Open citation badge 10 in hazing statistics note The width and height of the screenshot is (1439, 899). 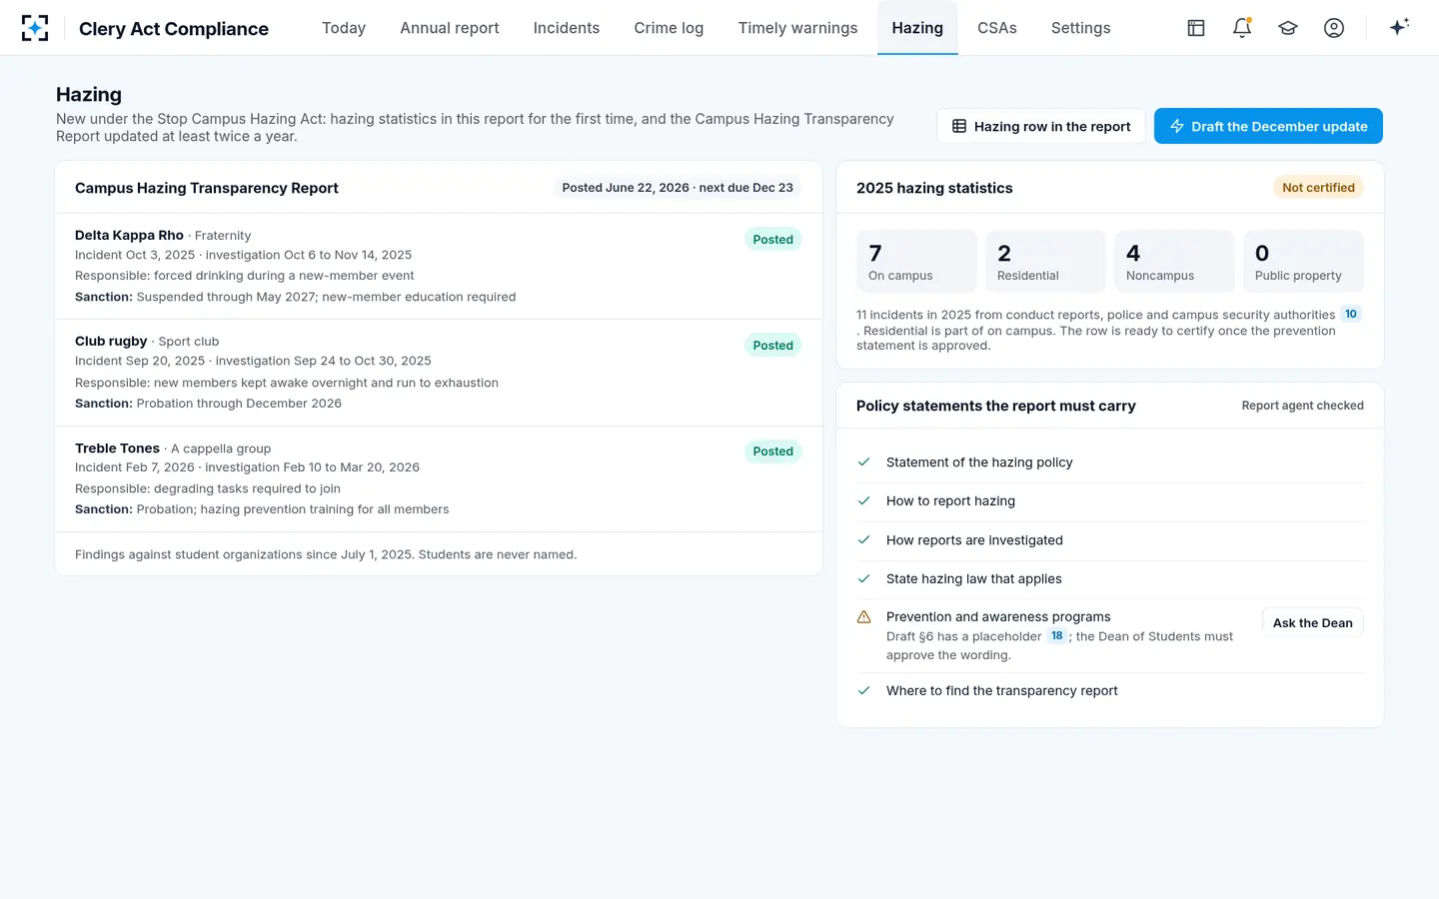[1351, 314]
